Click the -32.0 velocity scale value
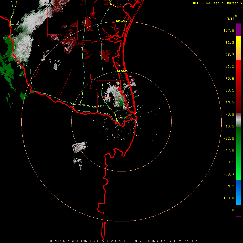This screenshot has height=243, width=243. coord(229,139)
